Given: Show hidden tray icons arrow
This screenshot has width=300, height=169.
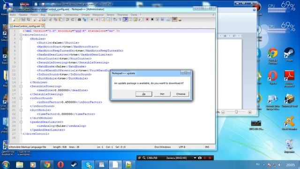Looking at the screenshot, I should [x=264, y=165].
